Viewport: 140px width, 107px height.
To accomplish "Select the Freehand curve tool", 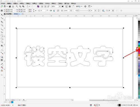I will pos(2,29).
